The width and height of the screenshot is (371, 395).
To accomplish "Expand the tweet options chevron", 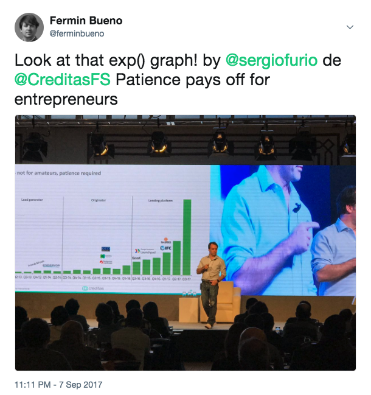I will [350, 27].
